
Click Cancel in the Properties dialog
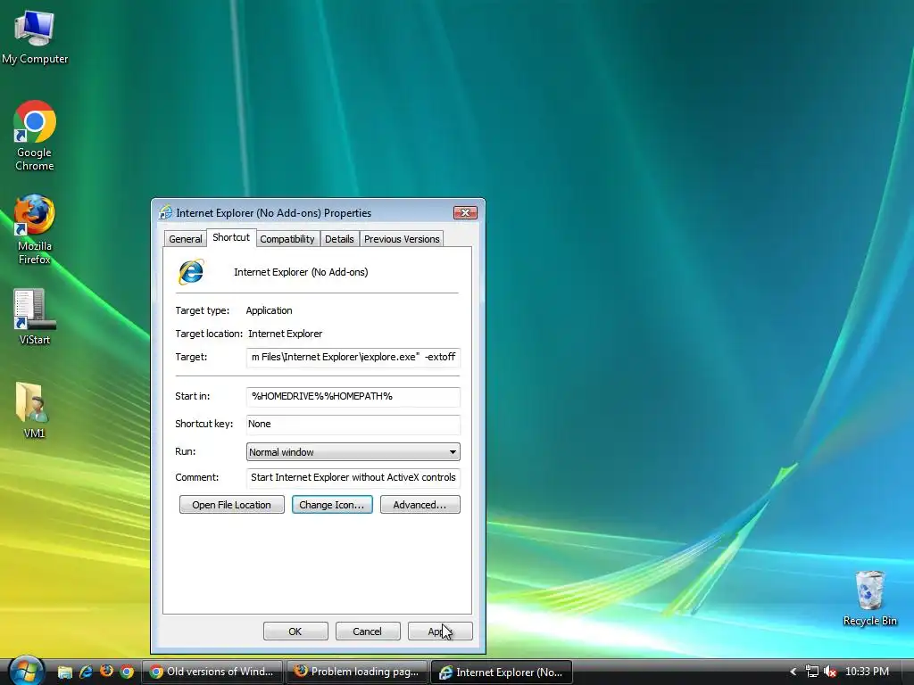(368, 631)
